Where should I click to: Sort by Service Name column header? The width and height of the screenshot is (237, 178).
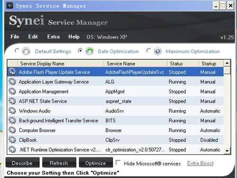[135, 64]
